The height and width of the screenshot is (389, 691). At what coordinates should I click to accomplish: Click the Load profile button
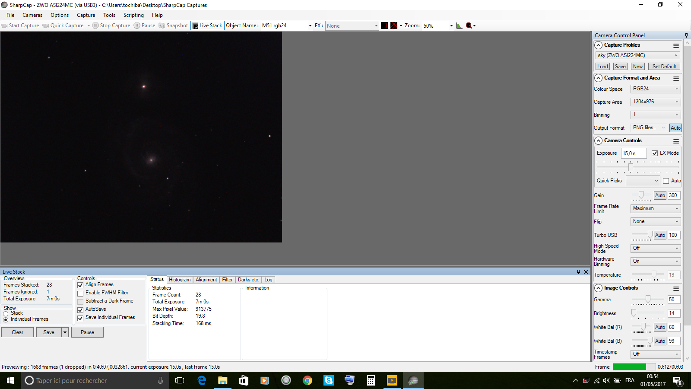(x=602, y=67)
